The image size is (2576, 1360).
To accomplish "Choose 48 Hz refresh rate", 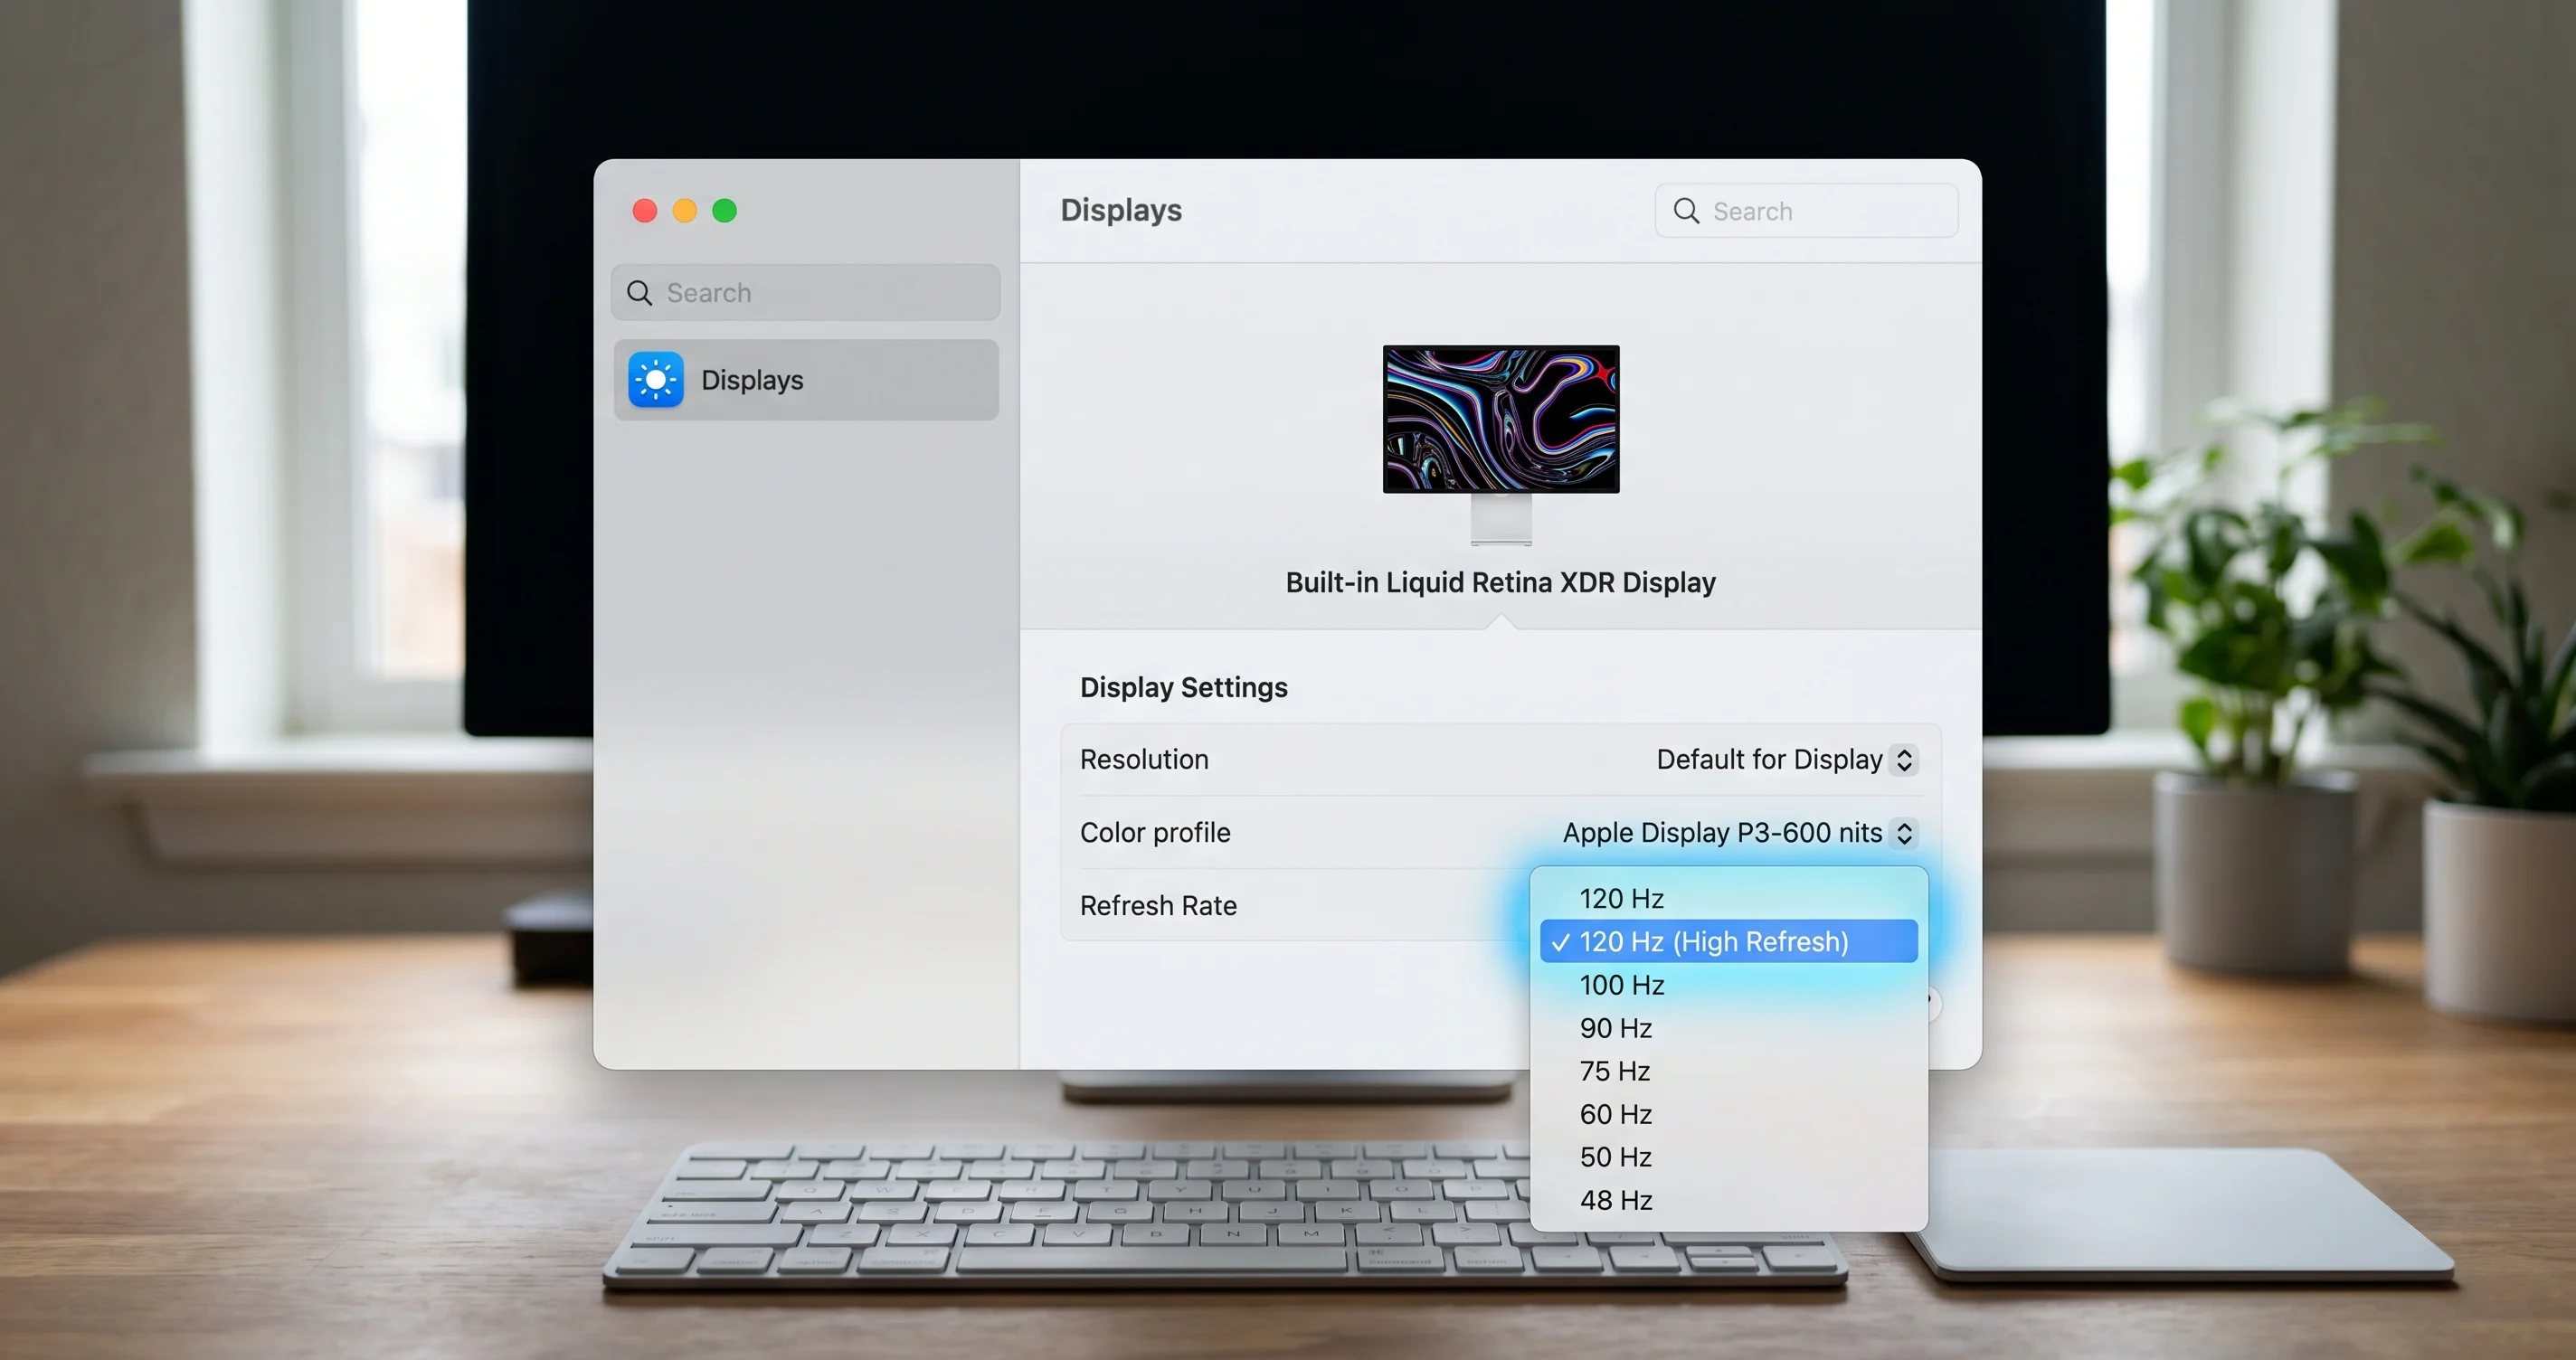I will [x=1728, y=1200].
